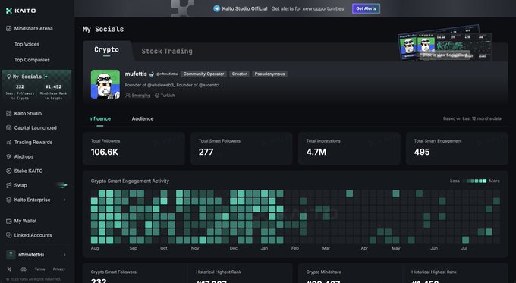Click the Kaito logo in the sidebar
The width and height of the screenshot is (516, 283).
click(x=20, y=11)
